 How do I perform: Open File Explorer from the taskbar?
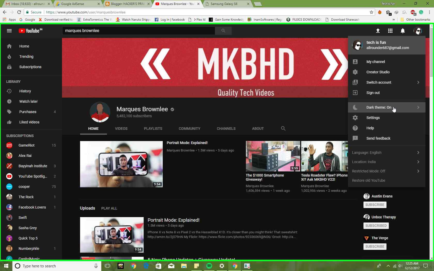point(184,266)
